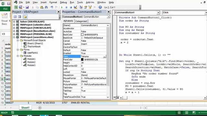Run the macro with green play icon
Screen dimensions: 207x116
click(x=62, y=7)
